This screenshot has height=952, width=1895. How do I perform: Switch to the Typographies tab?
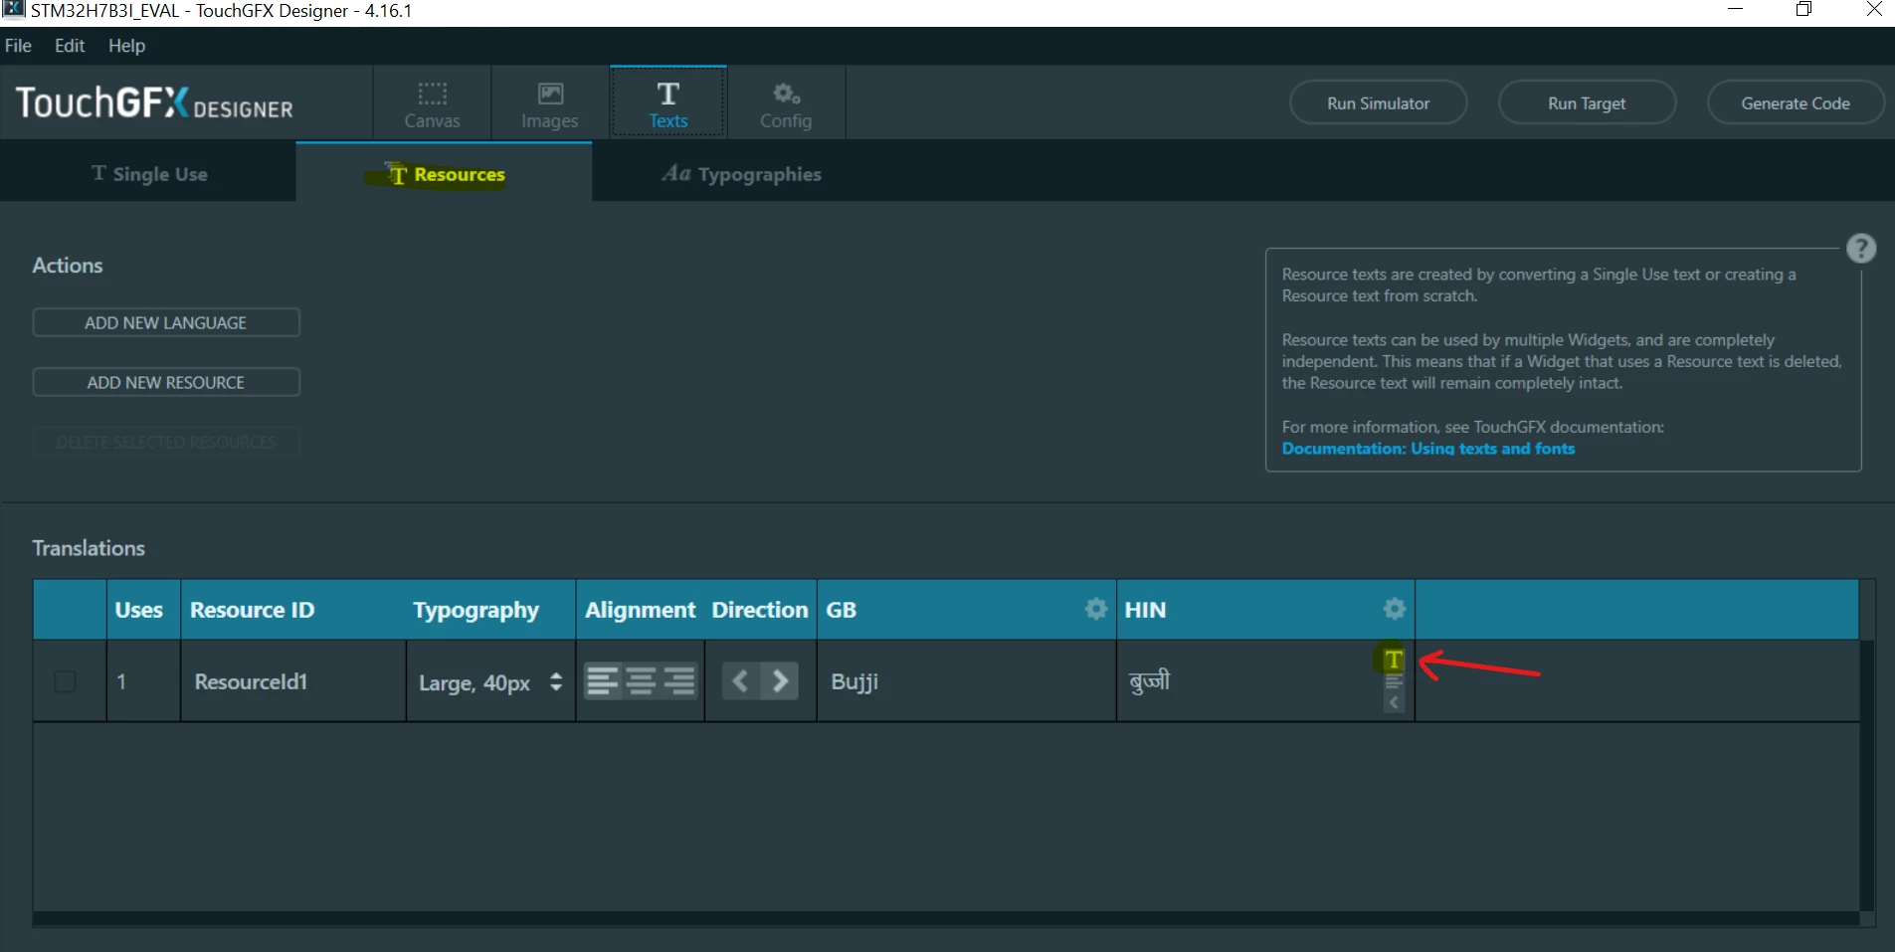click(x=742, y=174)
